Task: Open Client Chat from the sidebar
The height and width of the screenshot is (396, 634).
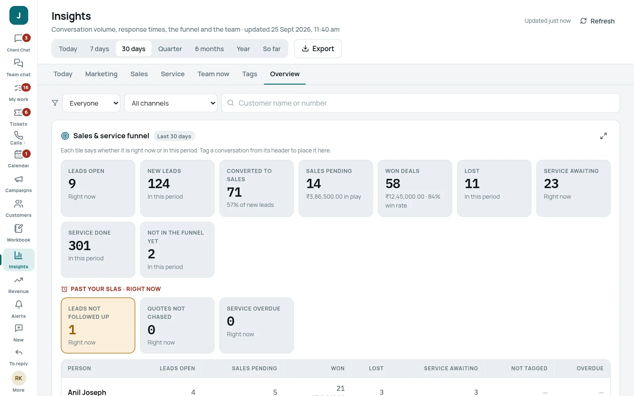Action: click(18, 43)
